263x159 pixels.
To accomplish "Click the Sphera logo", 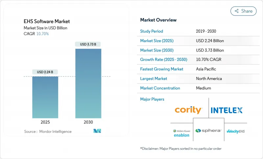I will pos(208,131).
